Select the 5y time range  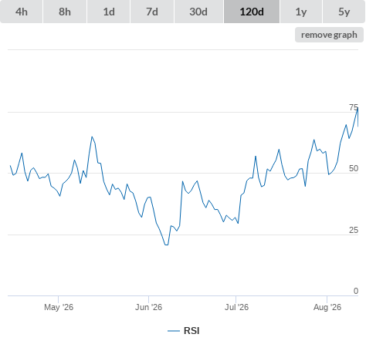point(344,12)
